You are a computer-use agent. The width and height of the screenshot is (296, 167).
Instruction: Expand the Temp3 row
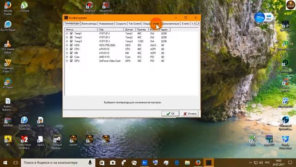[x=67, y=41]
